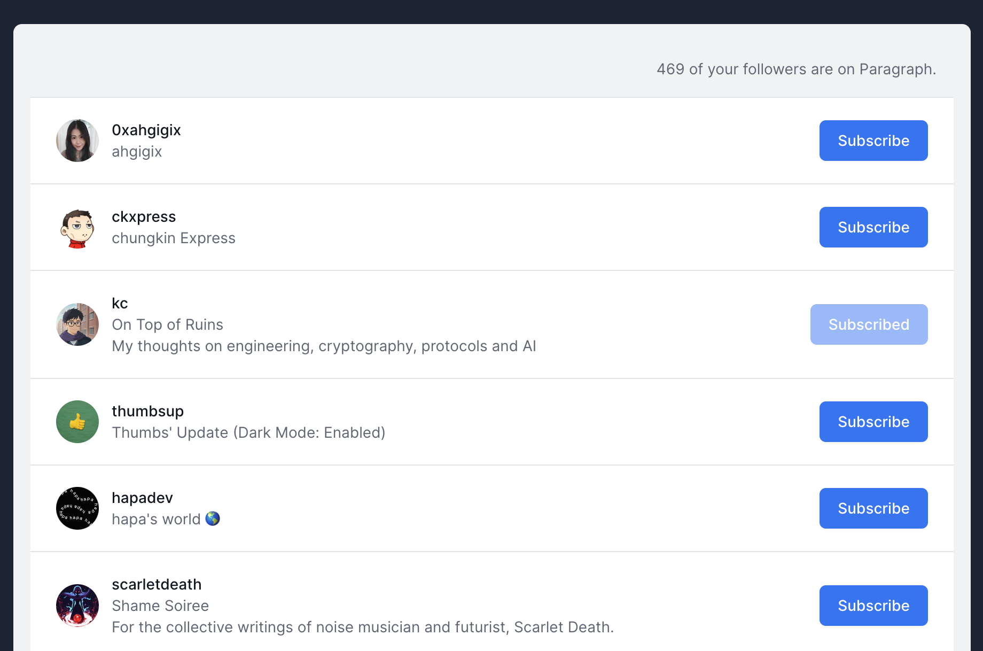Click the globe emoji after hapa's world
Screen dimensions: 983x651
click(x=213, y=518)
